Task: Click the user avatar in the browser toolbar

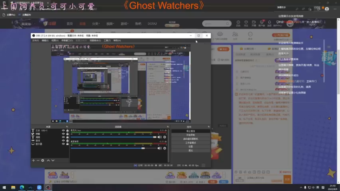Action: [327, 9]
